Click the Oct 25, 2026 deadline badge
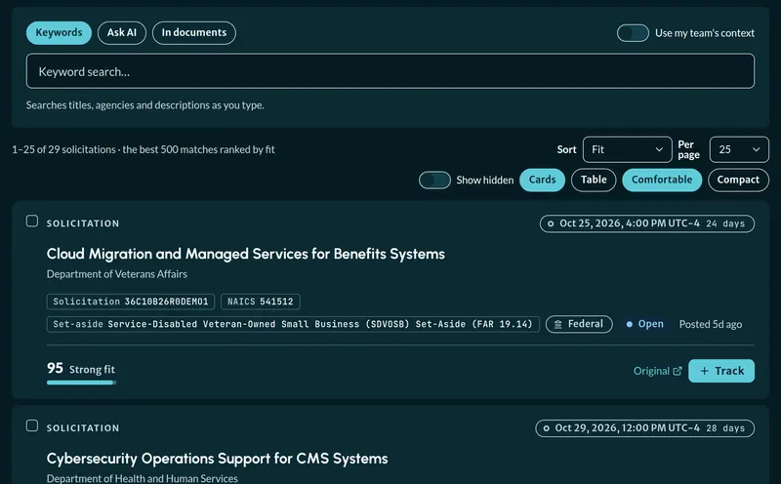Viewport: 781px width, 484px height. 647,223
